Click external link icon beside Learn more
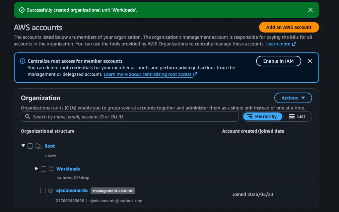This screenshot has width=339, height=212. 294,44
